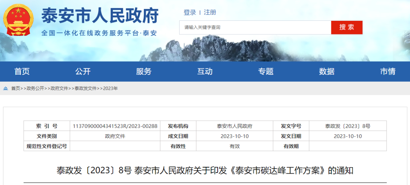This screenshot has width=410, height=185.
Task: Select the 数据 navigation menu item
Action: click(x=327, y=72)
